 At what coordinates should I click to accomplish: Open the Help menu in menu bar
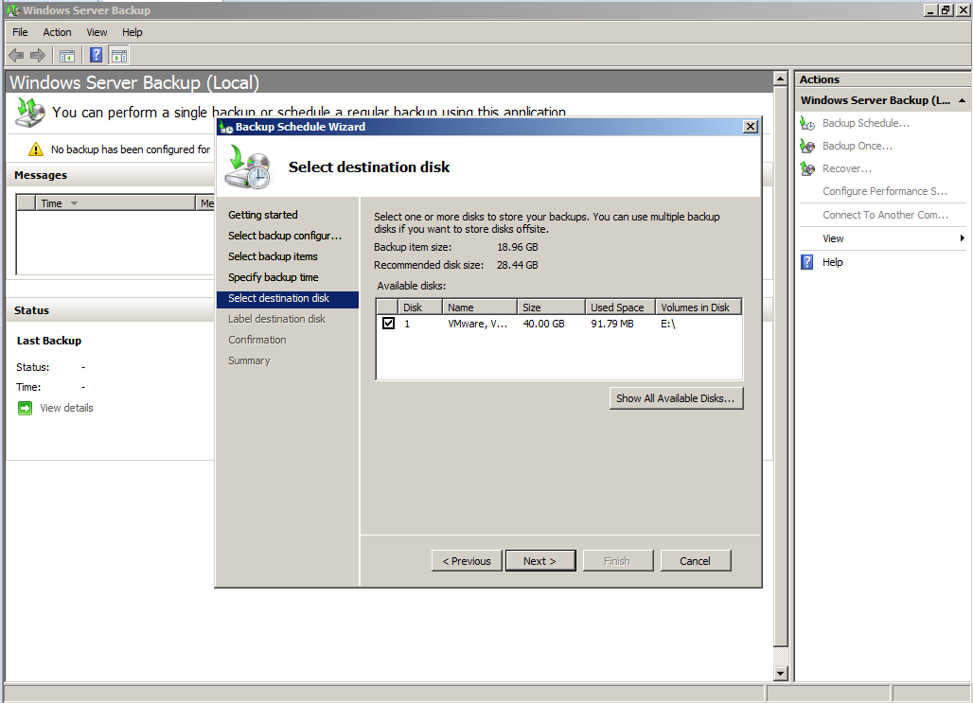[x=133, y=32]
